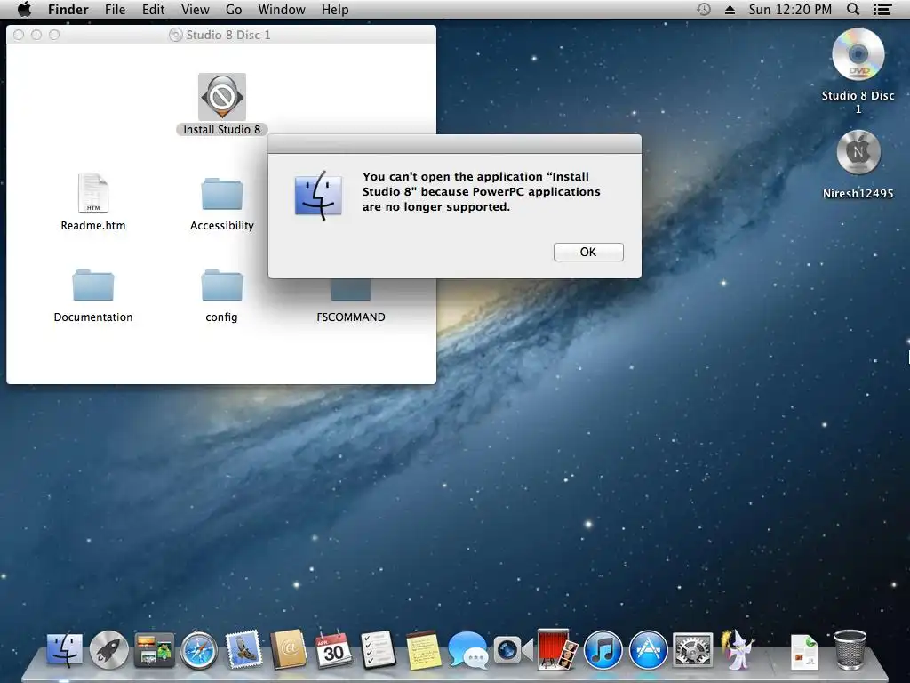The height and width of the screenshot is (683, 910).
Task: Open Notes yellow pad in Dock
Action: click(423, 650)
